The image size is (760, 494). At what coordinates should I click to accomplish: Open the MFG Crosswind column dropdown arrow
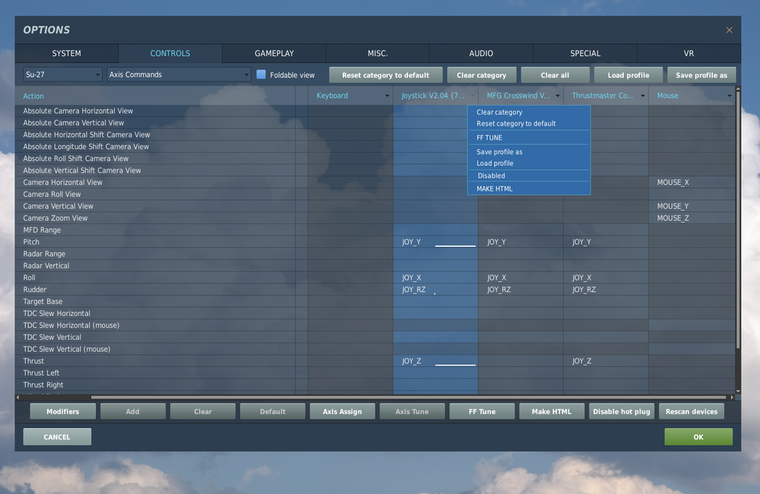click(557, 96)
